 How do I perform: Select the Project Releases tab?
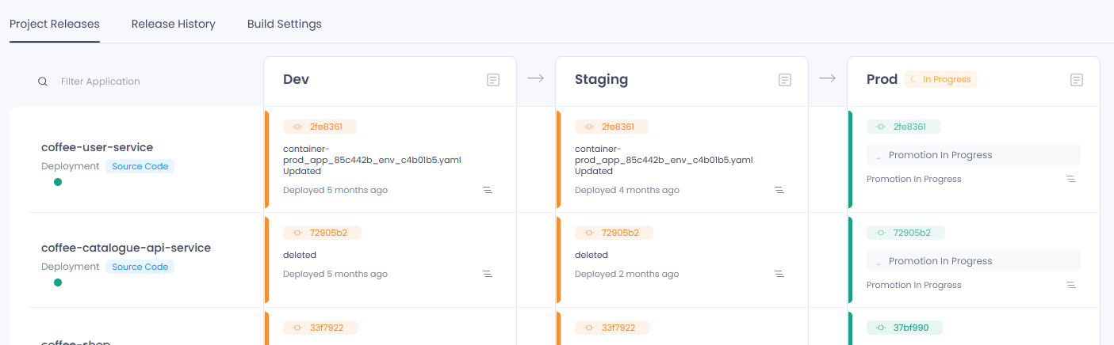click(55, 24)
